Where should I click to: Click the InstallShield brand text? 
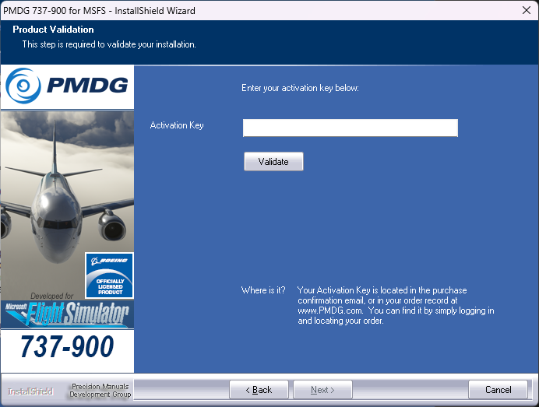(x=30, y=391)
